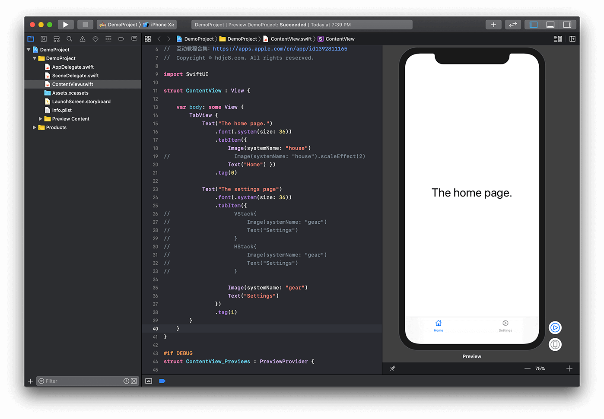Toggle the blue breakpoints indicator
Viewport: 604px width, 419px height.
coord(162,381)
